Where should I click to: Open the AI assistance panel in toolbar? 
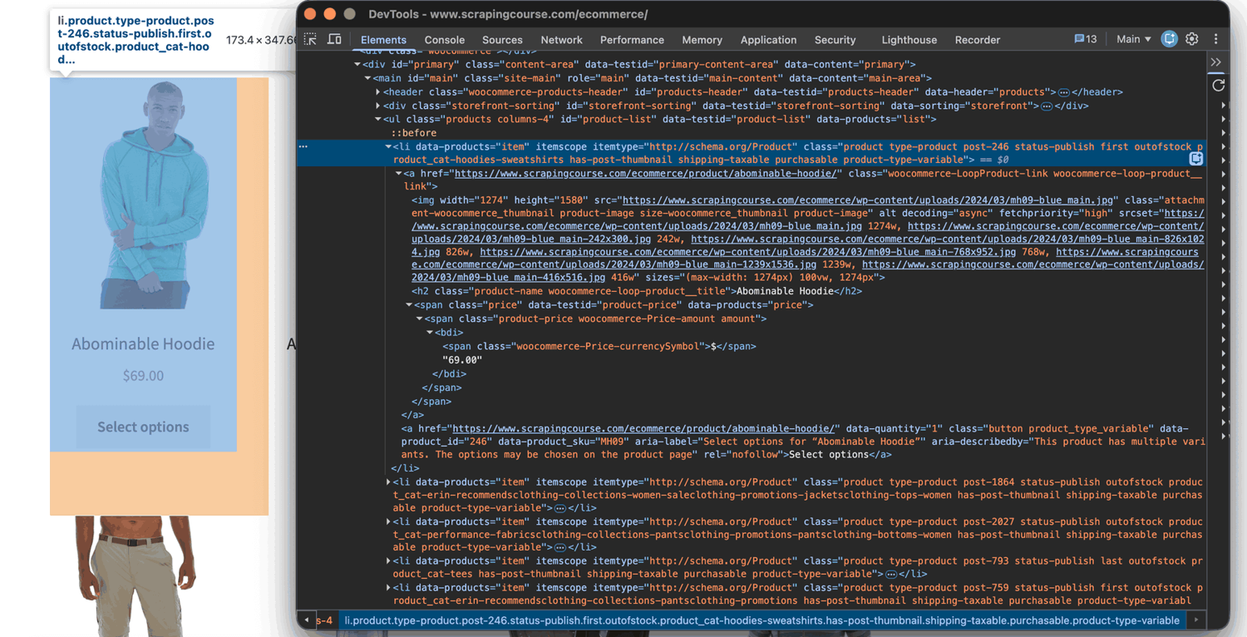(x=1170, y=39)
